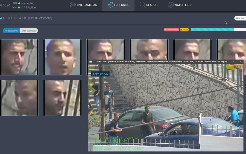The image size is (246, 154).
Task: Click the '1 / 1 Active' status text
Action: (x=28, y=7)
